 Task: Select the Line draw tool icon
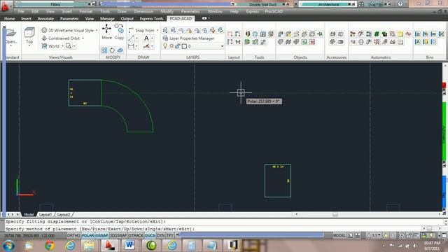click(131, 38)
